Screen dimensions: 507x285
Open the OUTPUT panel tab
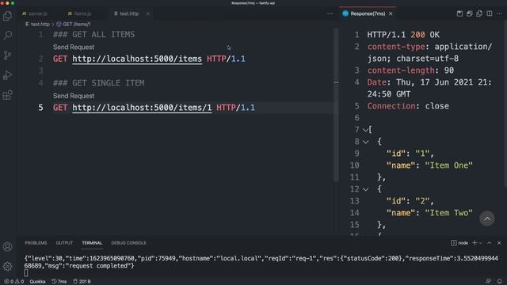coord(64,243)
